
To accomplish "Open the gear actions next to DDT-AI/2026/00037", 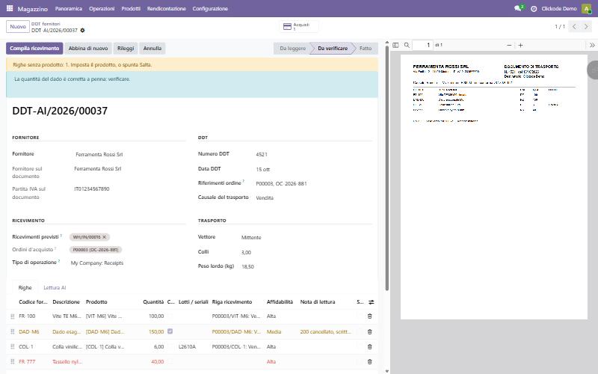I will [x=82, y=30].
